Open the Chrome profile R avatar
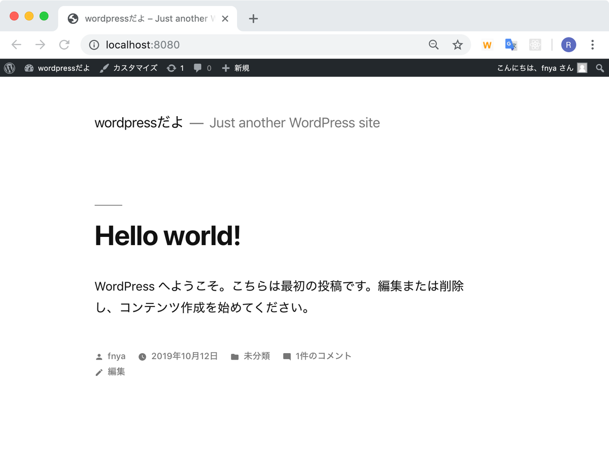This screenshot has width=609, height=450. (x=568, y=45)
